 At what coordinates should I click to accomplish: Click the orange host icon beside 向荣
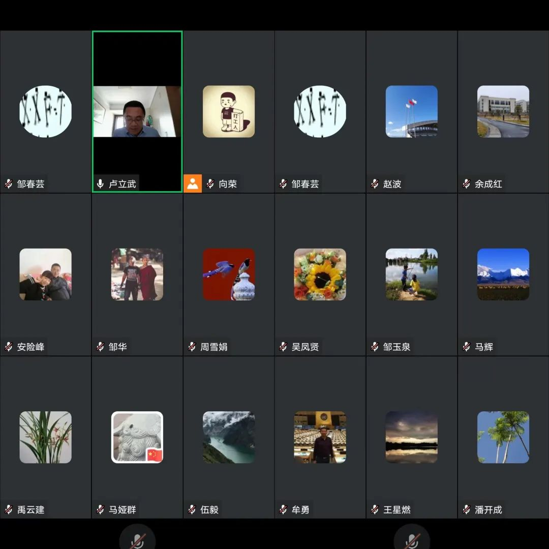(193, 184)
